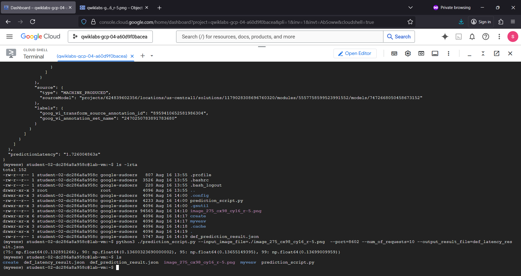Open the console settings three-dot menu
Screen dimensions: 521x276
(x=499, y=37)
